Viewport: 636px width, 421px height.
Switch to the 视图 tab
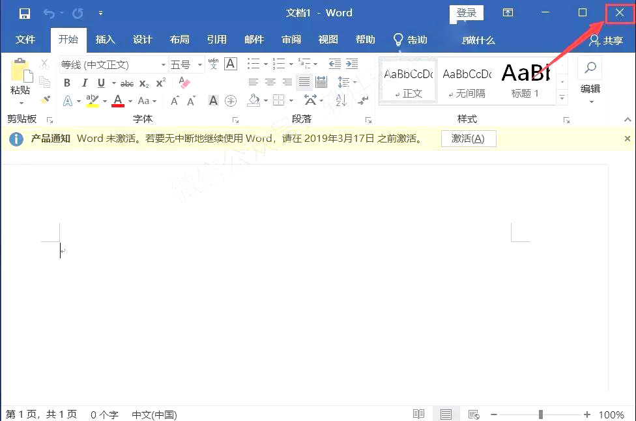point(328,40)
